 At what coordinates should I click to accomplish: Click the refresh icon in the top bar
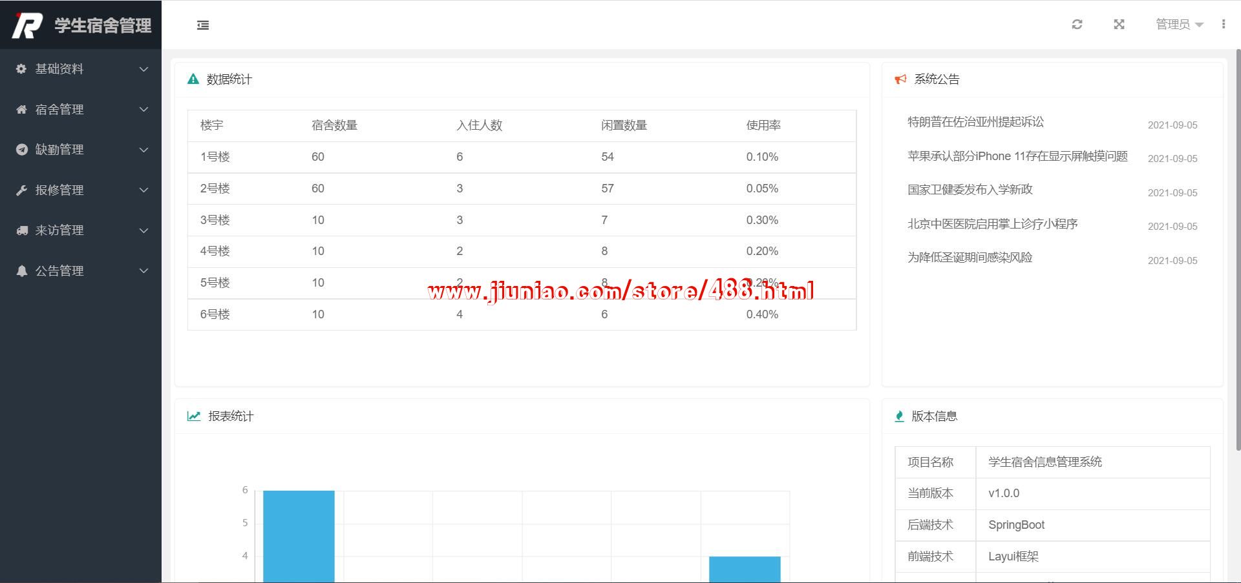(1077, 25)
